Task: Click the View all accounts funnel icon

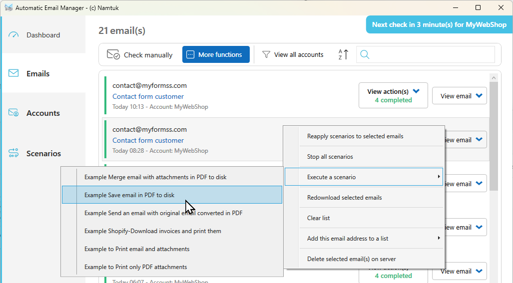Action: pyautogui.click(x=266, y=54)
